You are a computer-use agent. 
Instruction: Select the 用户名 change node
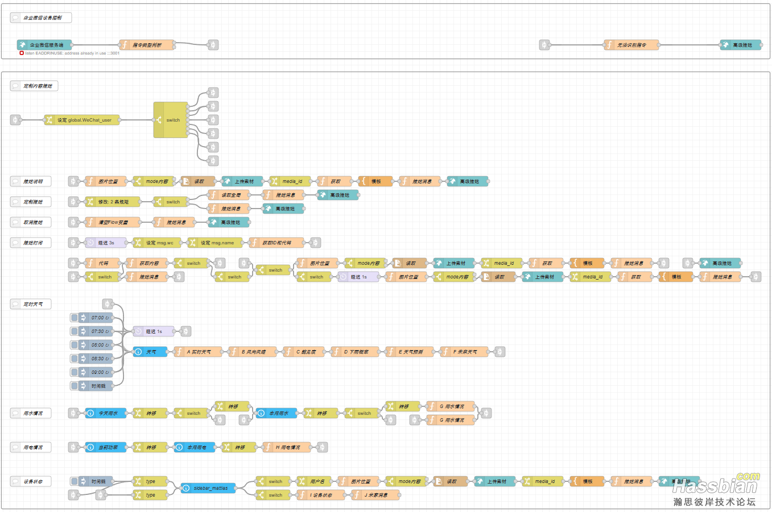(x=314, y=481)
